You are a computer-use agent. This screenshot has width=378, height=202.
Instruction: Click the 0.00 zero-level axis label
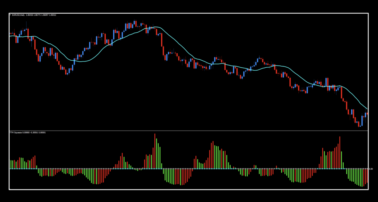point(371,169)
